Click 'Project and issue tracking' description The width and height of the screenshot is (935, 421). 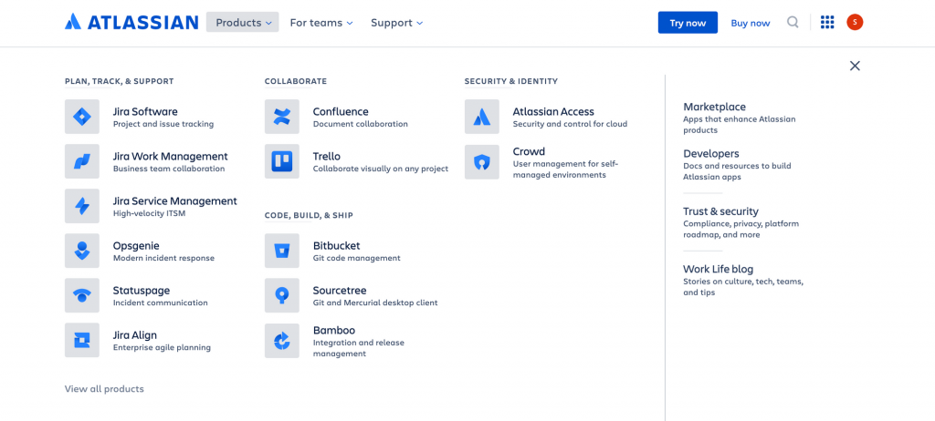coord(163,125)
